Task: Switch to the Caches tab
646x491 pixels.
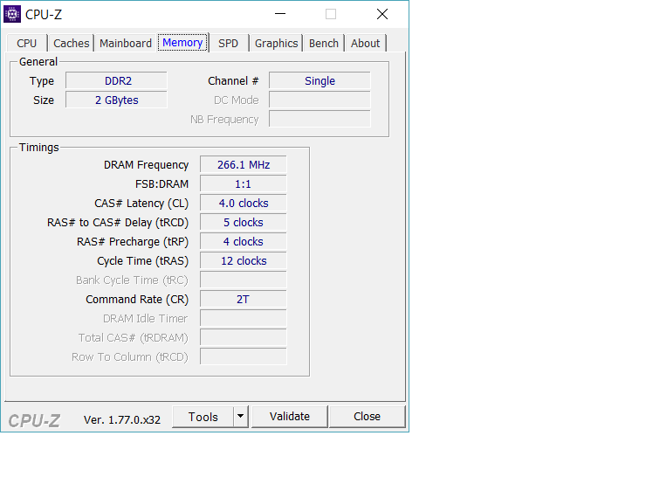Action: tap(72, 44)
